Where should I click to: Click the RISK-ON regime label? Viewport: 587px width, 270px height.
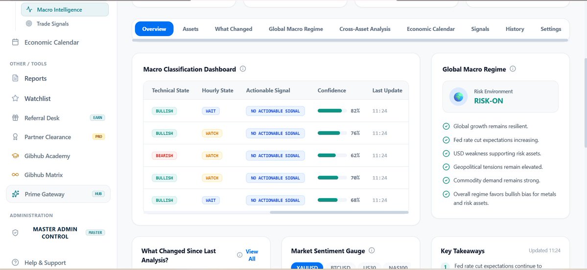click(x=489, y=101)
